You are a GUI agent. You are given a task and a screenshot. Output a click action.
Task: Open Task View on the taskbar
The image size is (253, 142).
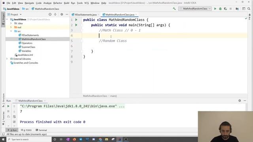pyautogui.click(x=61, y=139)
